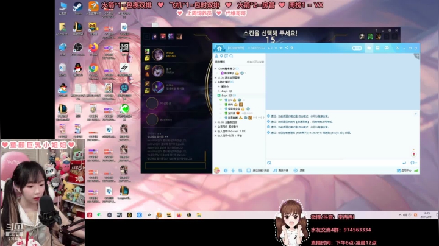Click the share icon in the YY title bar
439x246 pixels.
click(x=287, y=48)
